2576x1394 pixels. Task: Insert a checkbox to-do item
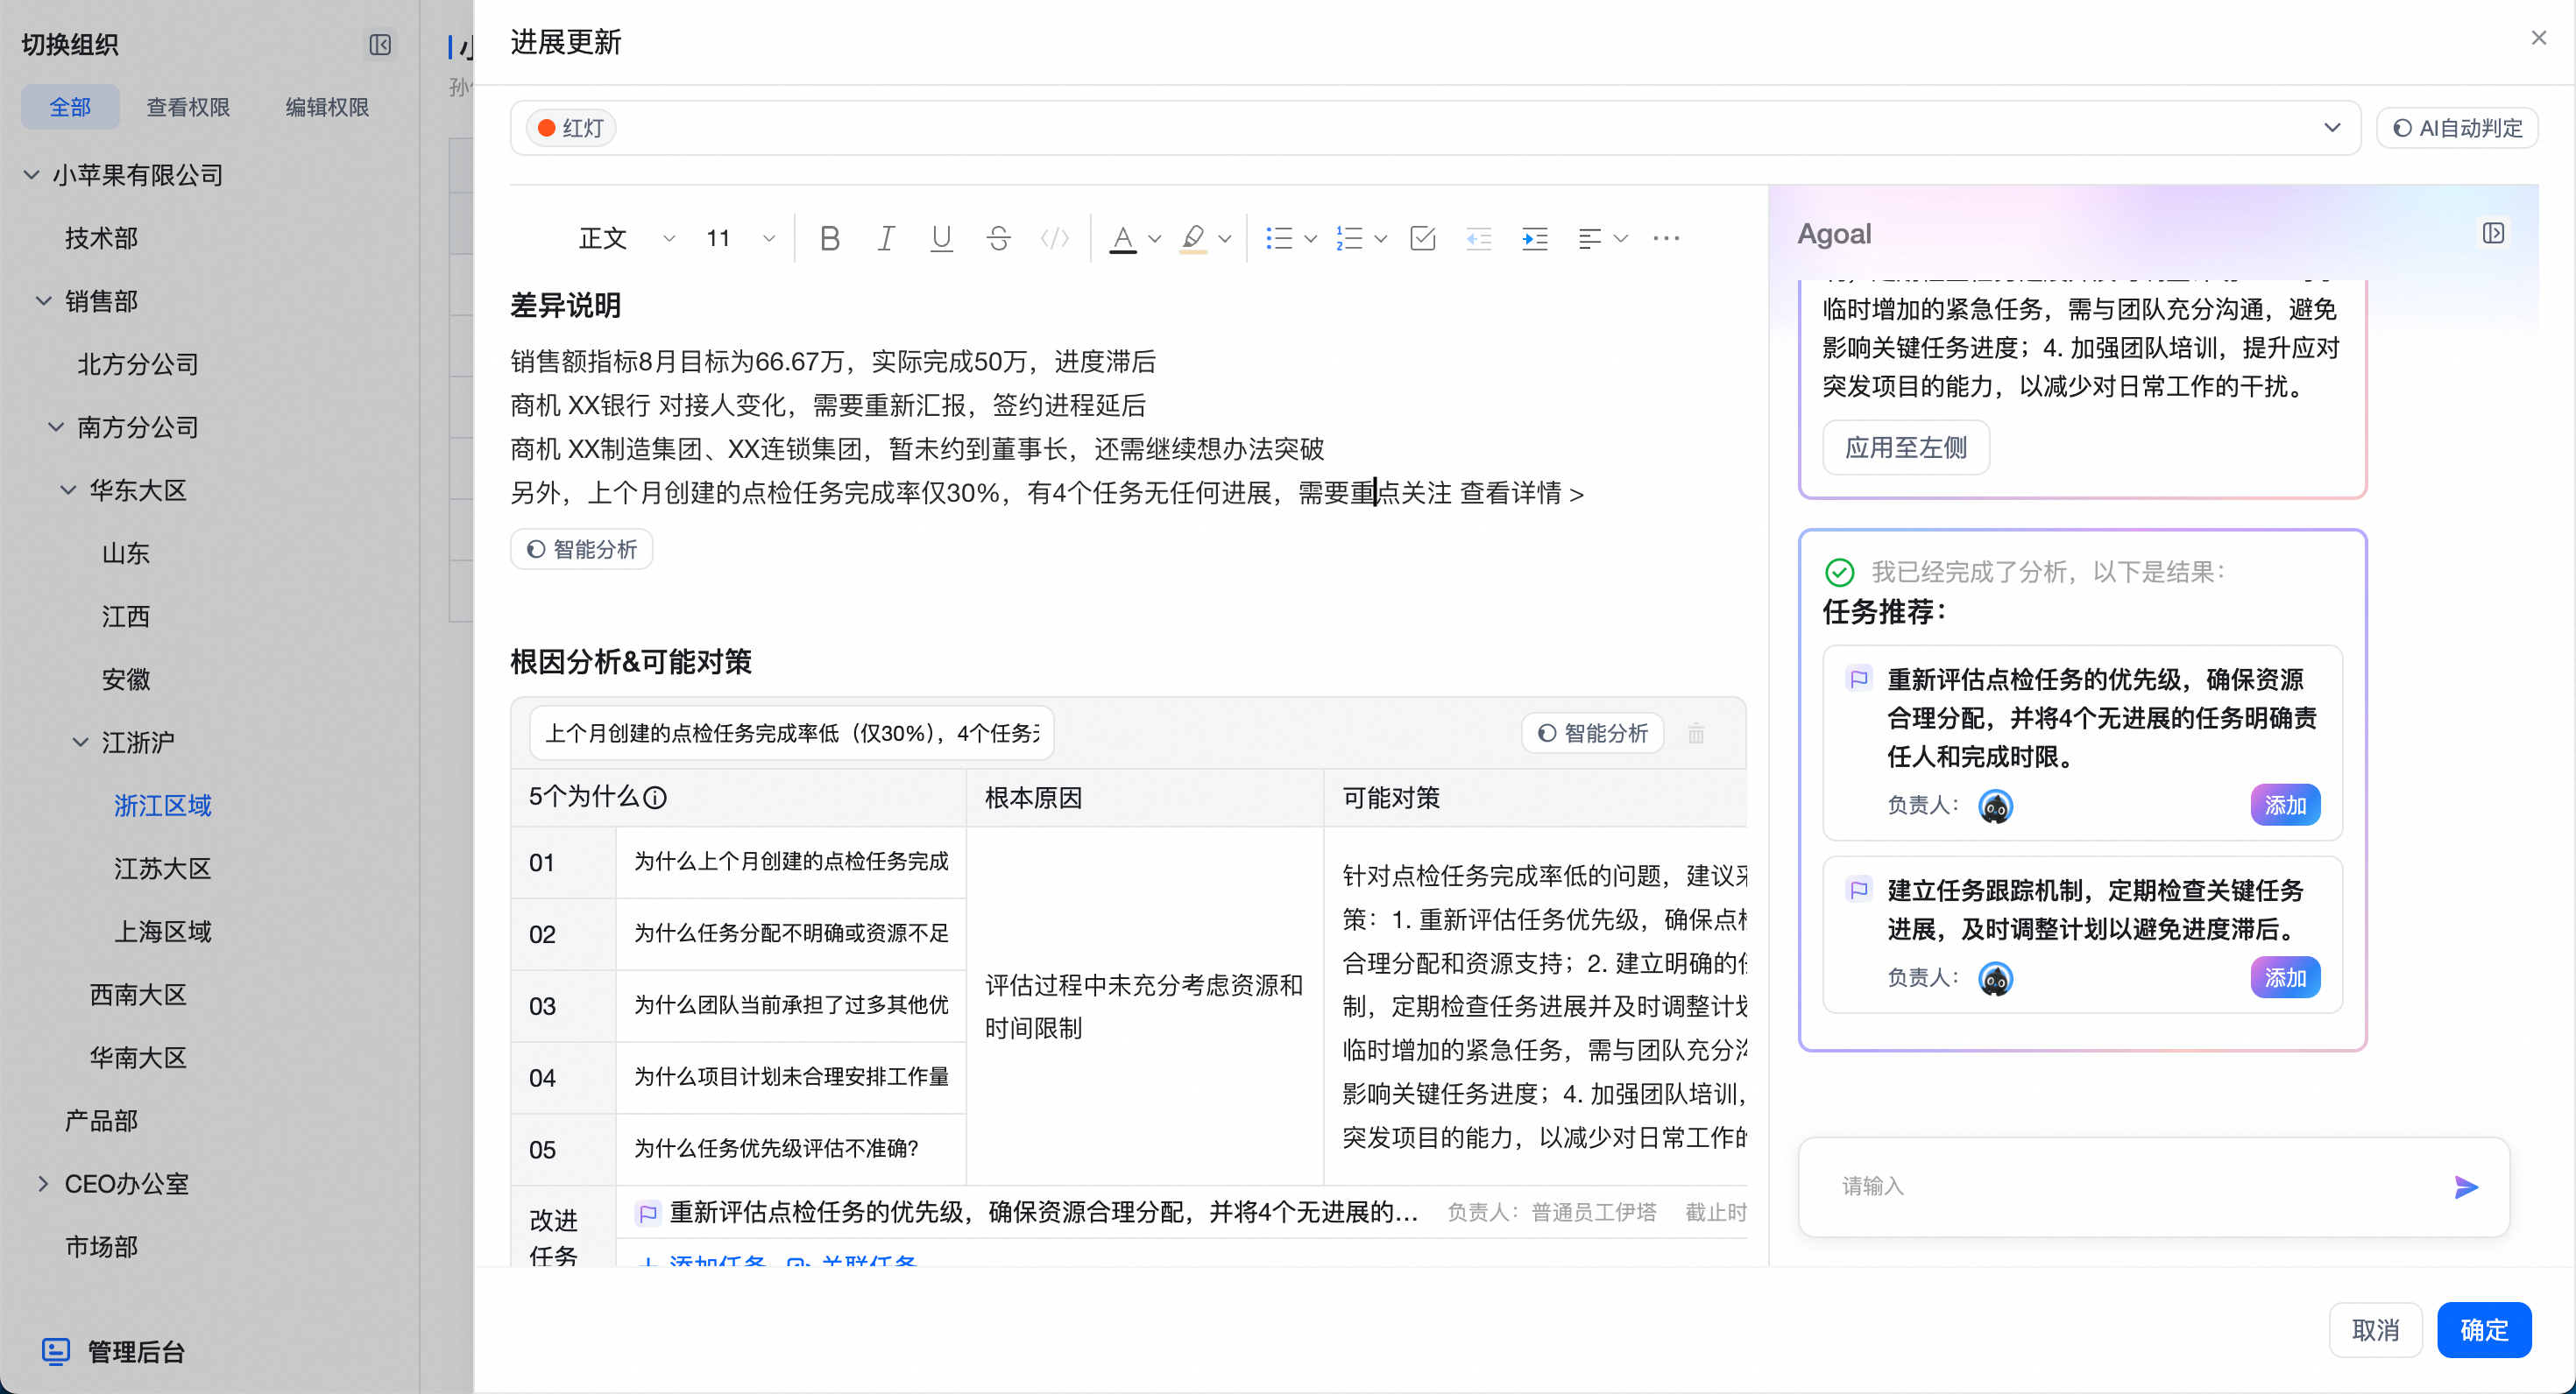(x=1422, y=238)
